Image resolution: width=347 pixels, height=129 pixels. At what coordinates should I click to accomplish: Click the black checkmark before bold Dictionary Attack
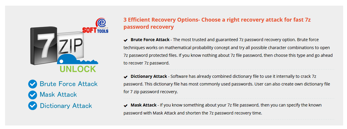[126, 77]
